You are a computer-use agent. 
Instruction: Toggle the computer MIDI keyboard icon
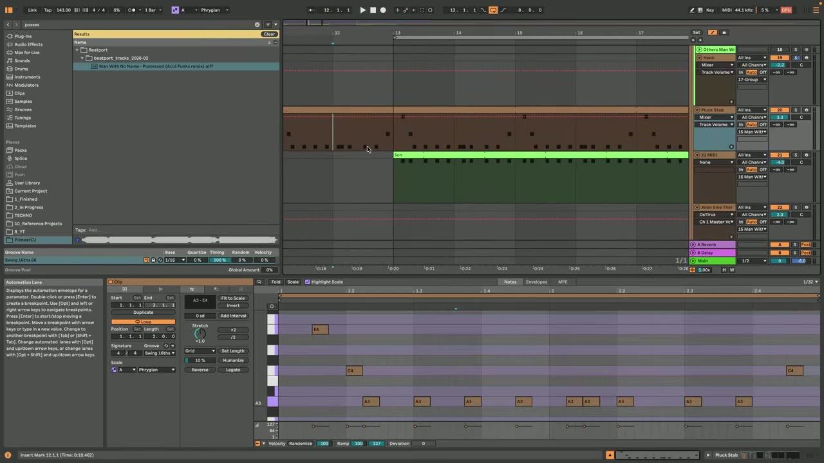pos(700,10)
